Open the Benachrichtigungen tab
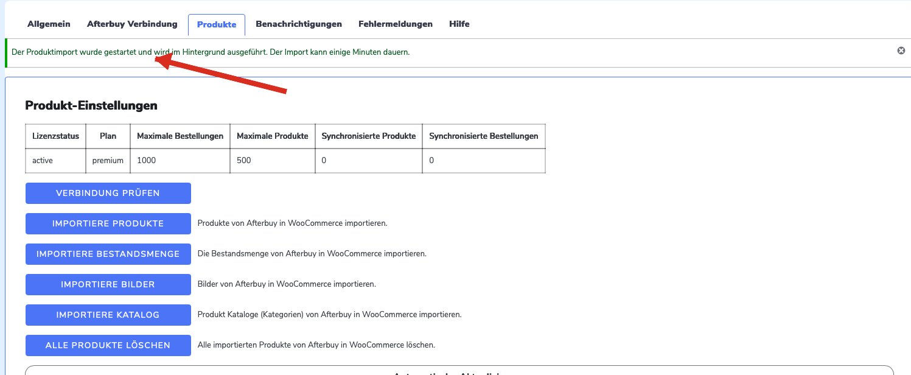 (299, 24)
